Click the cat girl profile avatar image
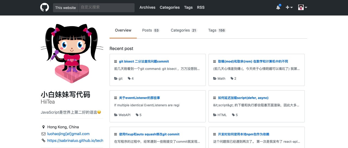 (x=72, y=53)
